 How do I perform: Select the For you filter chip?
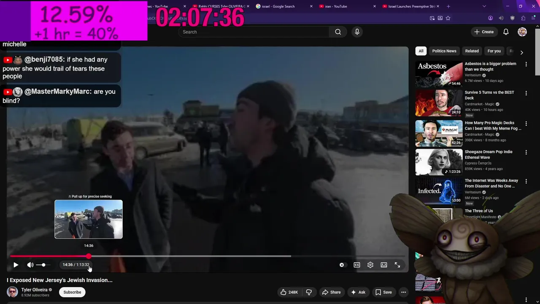494,51
